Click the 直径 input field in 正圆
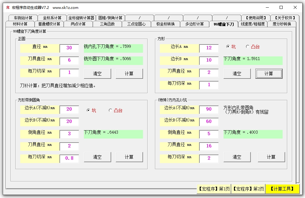 pyautogui.click(x=69, y=48)
